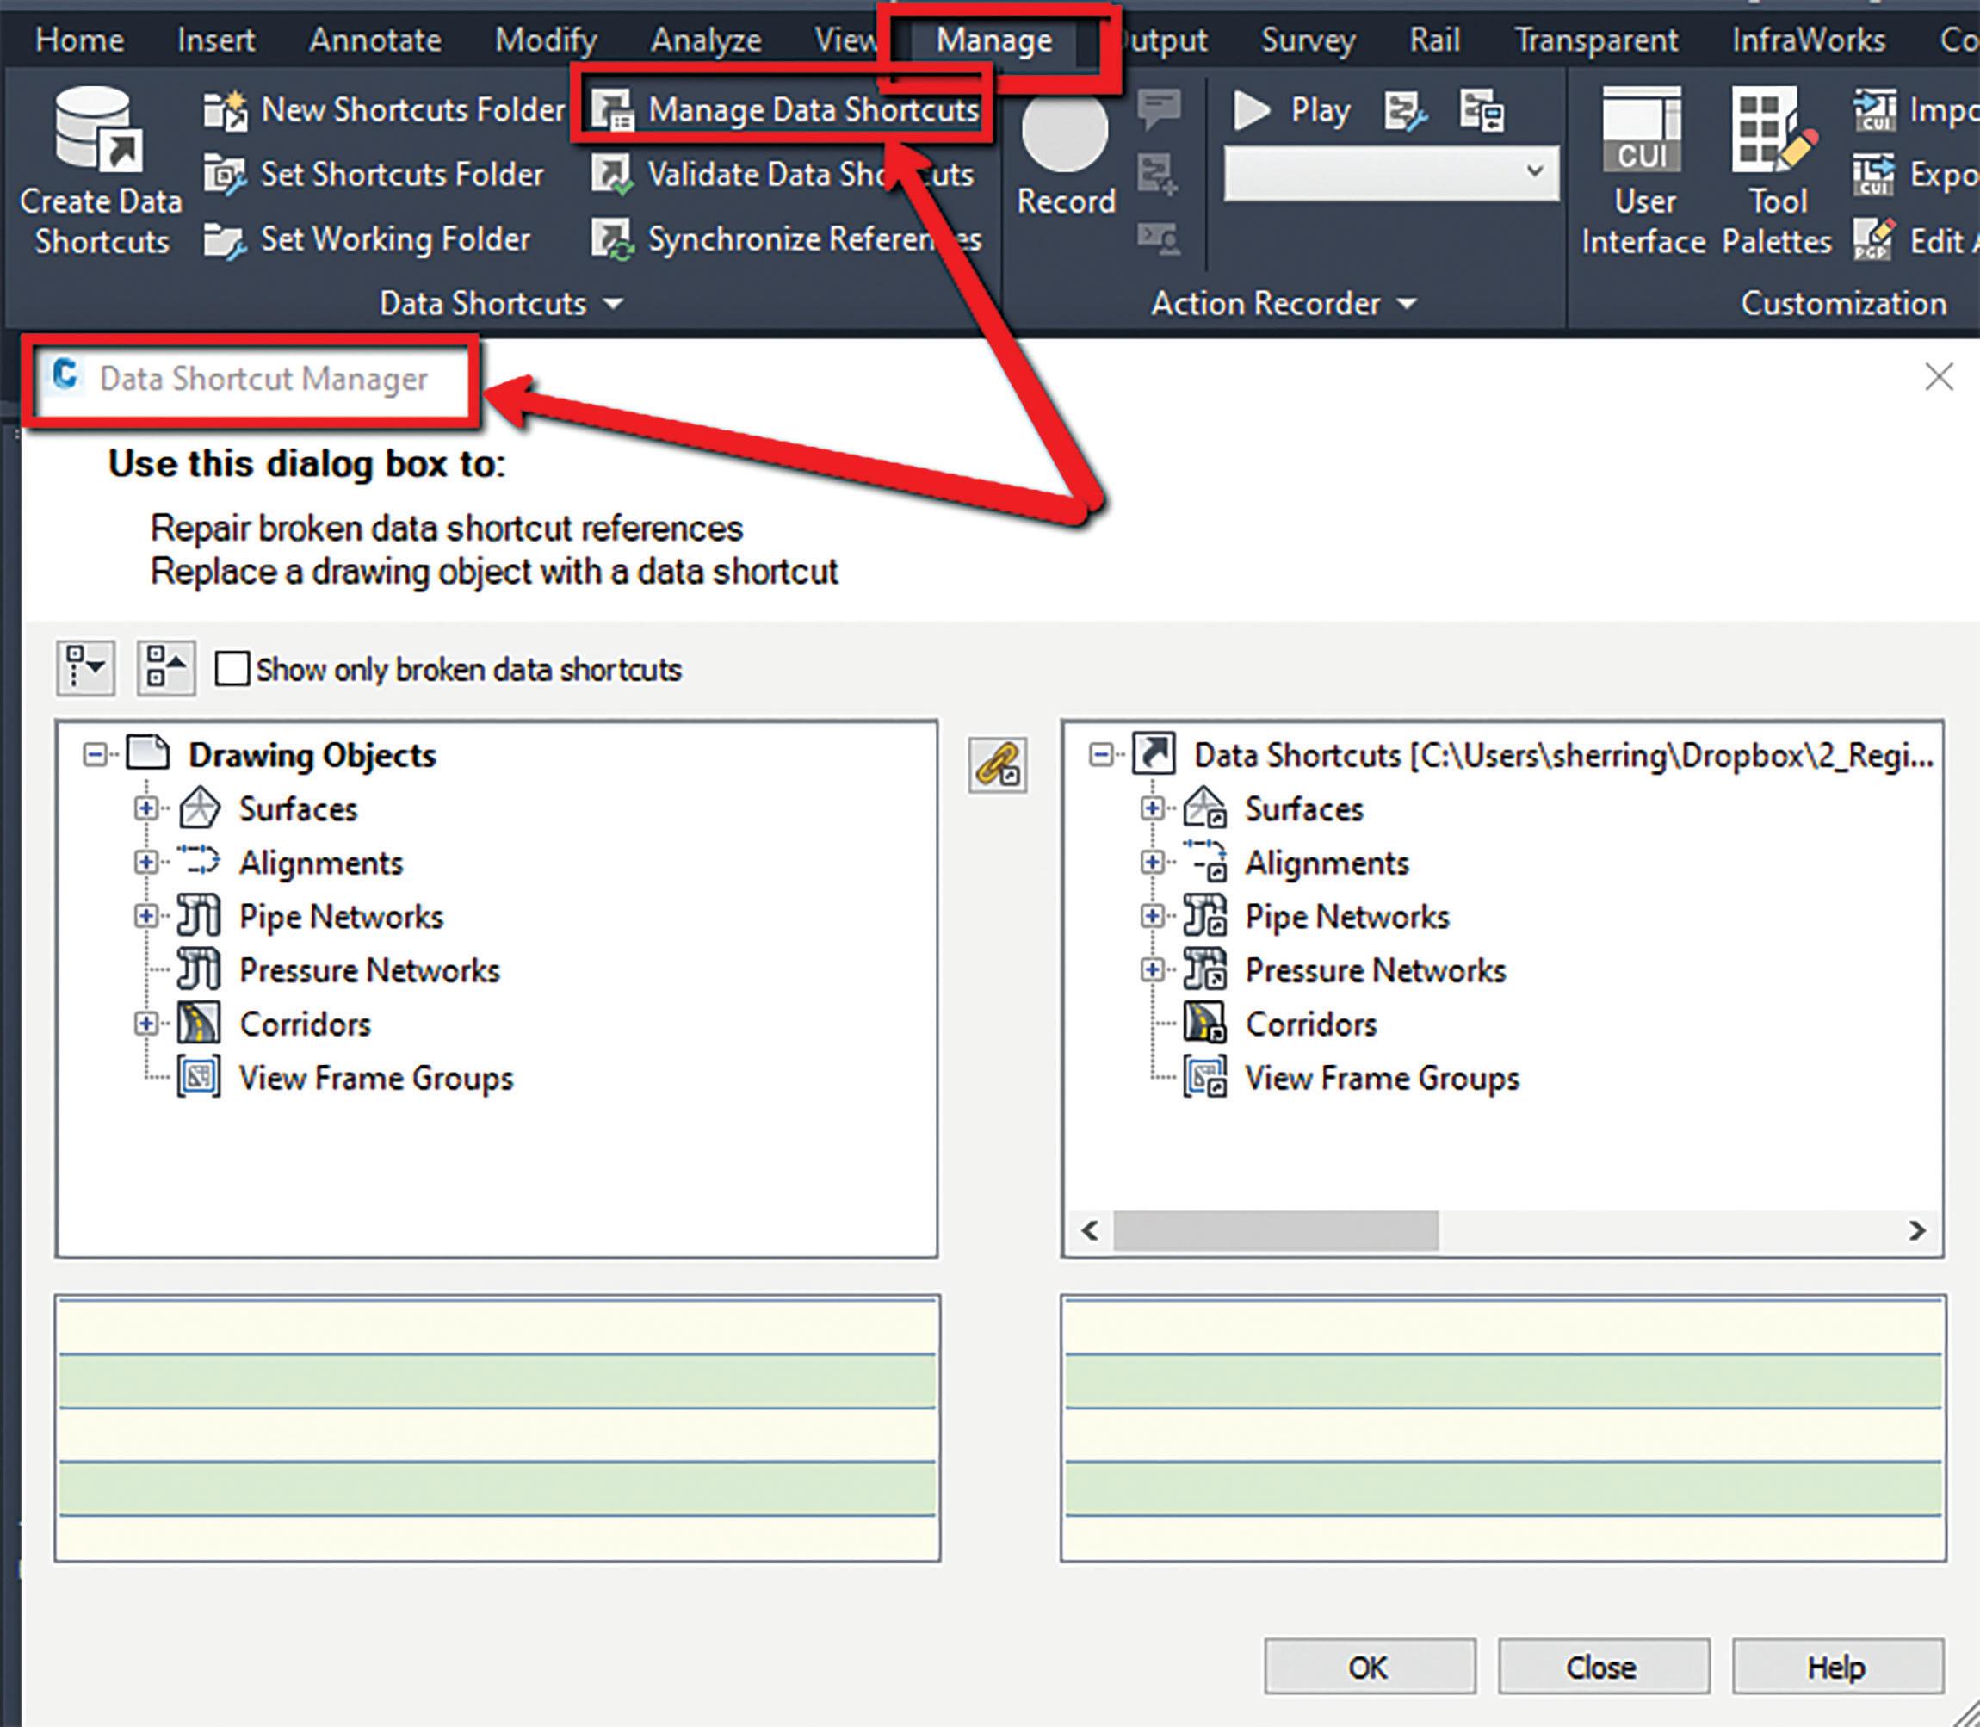Expand Alignments under Drawing Objects
1980x1727 pixels.
pyautogui.click(x=145, y=862)
